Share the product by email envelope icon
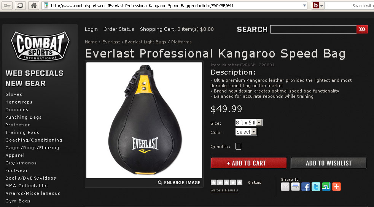374x207 pixels. tap(285, 186)
